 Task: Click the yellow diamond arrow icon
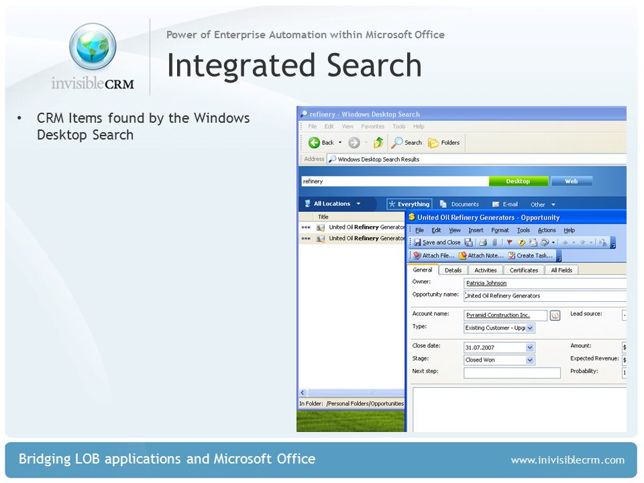pos(522,242)
